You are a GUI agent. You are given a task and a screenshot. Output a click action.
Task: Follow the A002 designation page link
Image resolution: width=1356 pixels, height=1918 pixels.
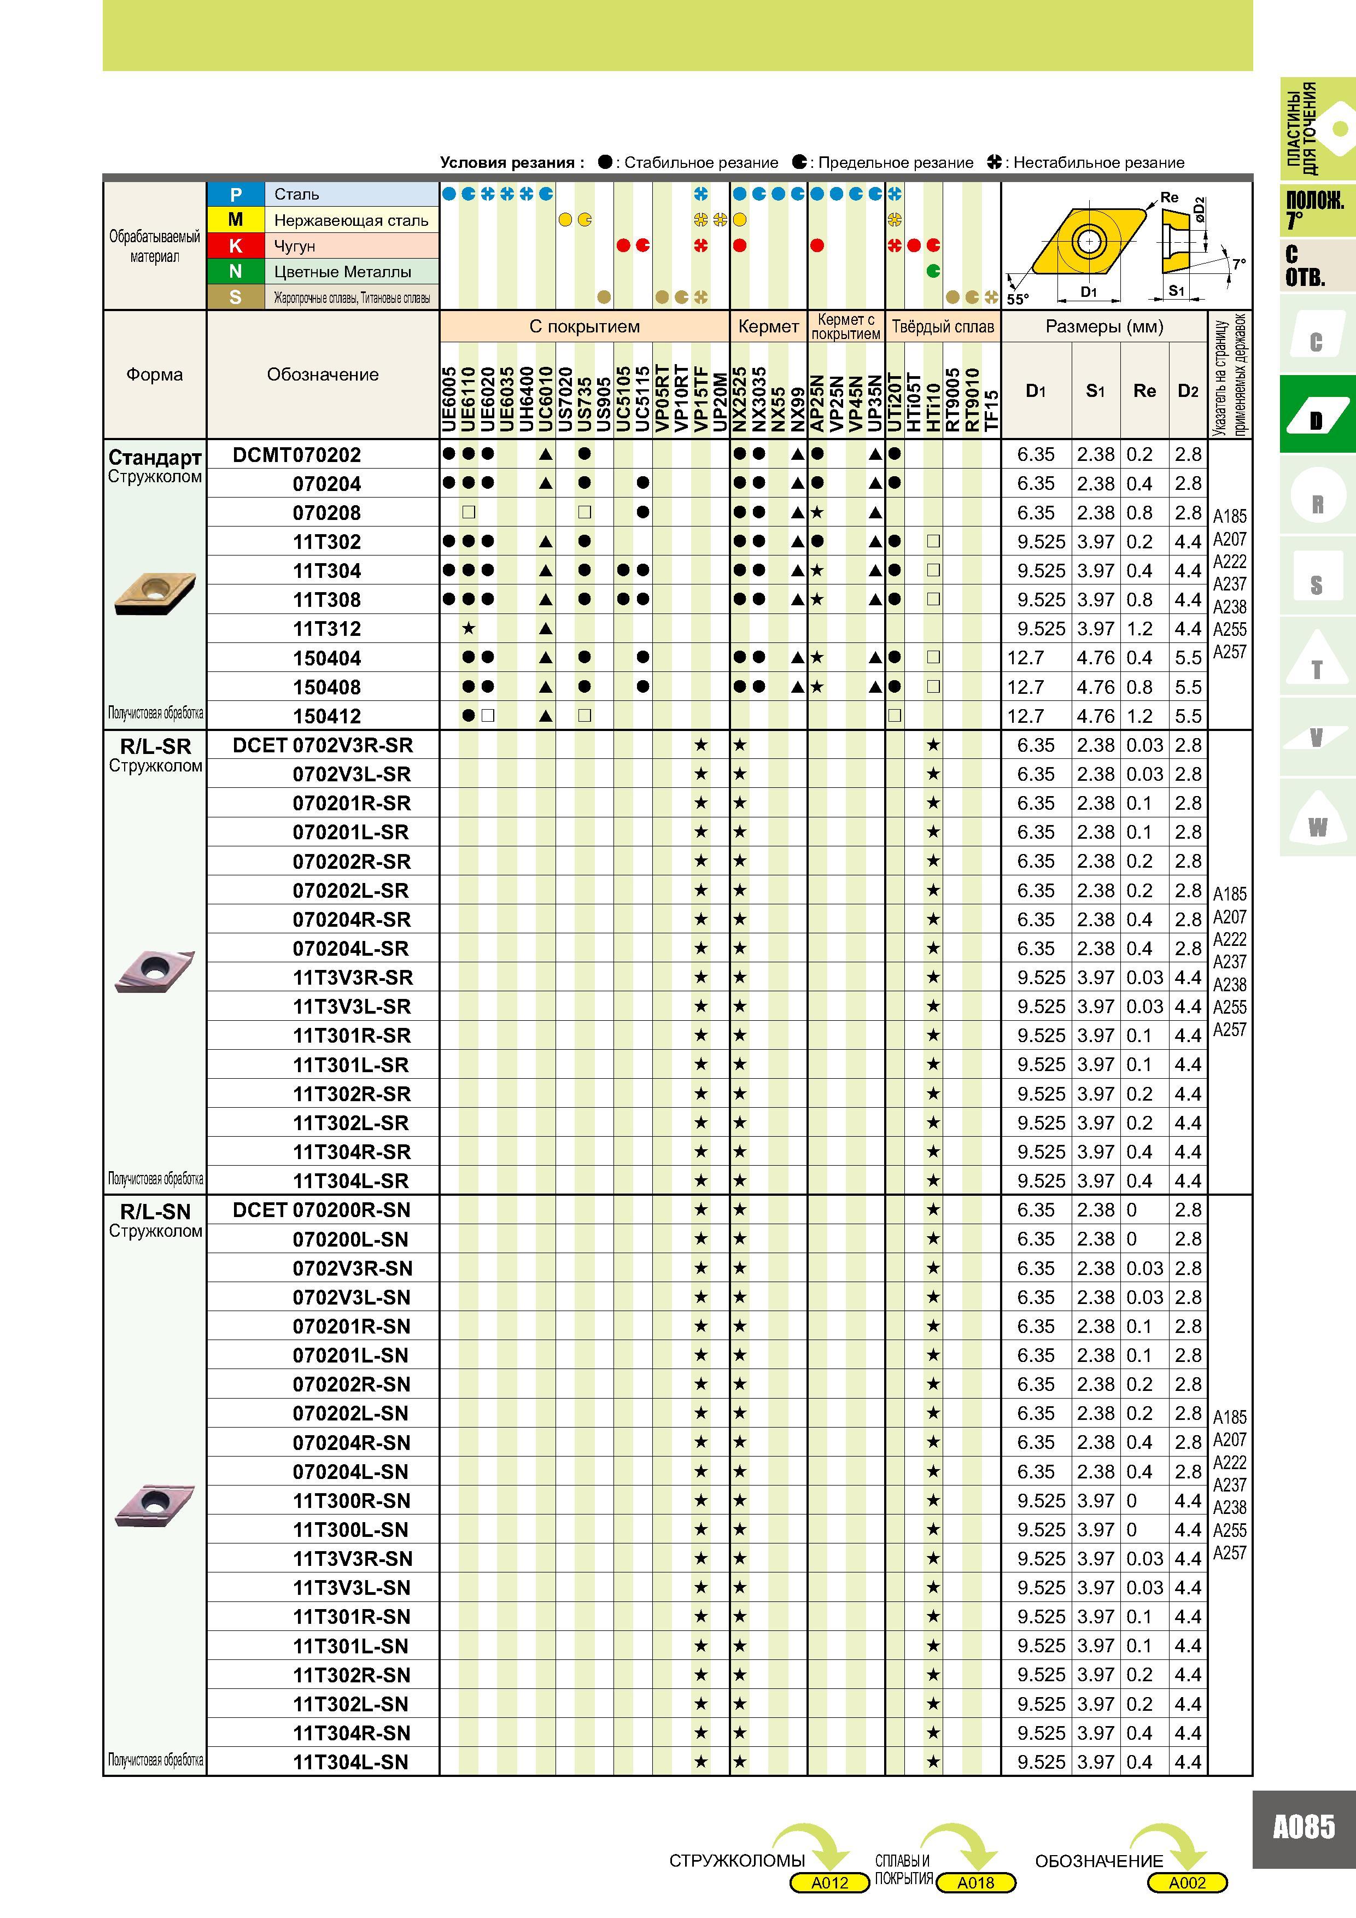click(x=1187, y=1883)
